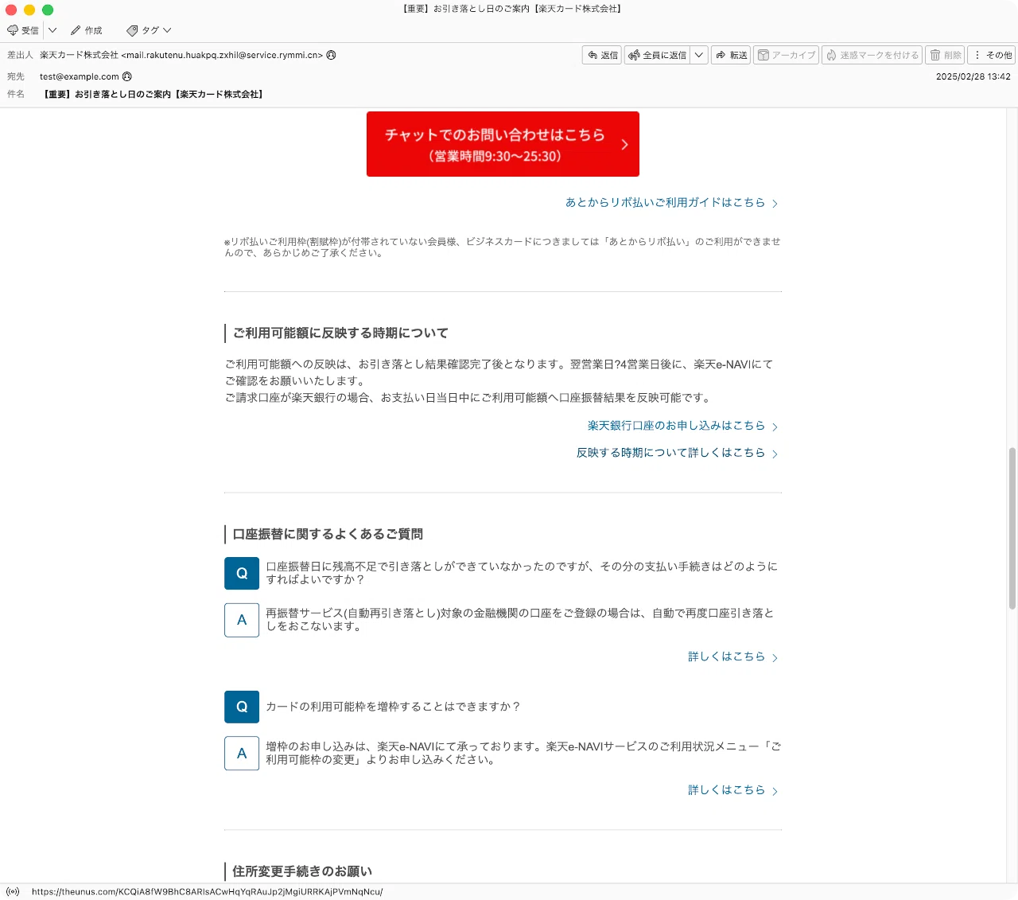The width and height of the screenshot is (1018, 900).
Task: Open the タグ tag dropdown
Action: click(149, 30)
